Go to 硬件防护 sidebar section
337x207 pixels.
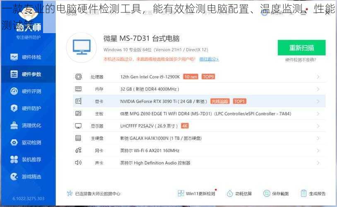coord(28,108)
